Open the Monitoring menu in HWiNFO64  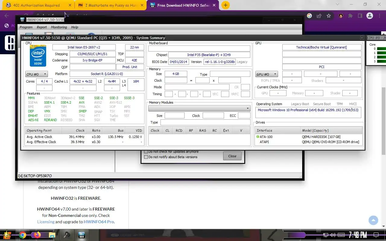pos(59,27)
